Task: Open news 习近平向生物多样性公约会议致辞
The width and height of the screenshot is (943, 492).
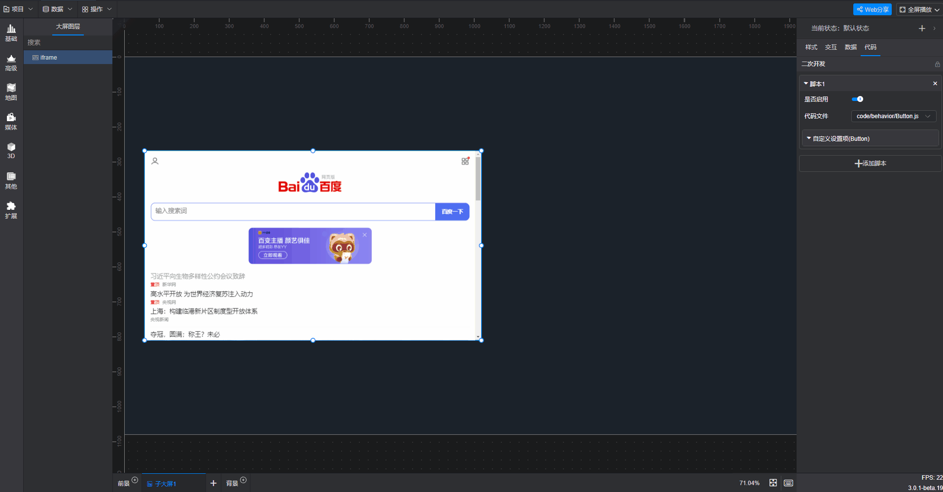Action: pyautogui.click(x=198, y=276)
